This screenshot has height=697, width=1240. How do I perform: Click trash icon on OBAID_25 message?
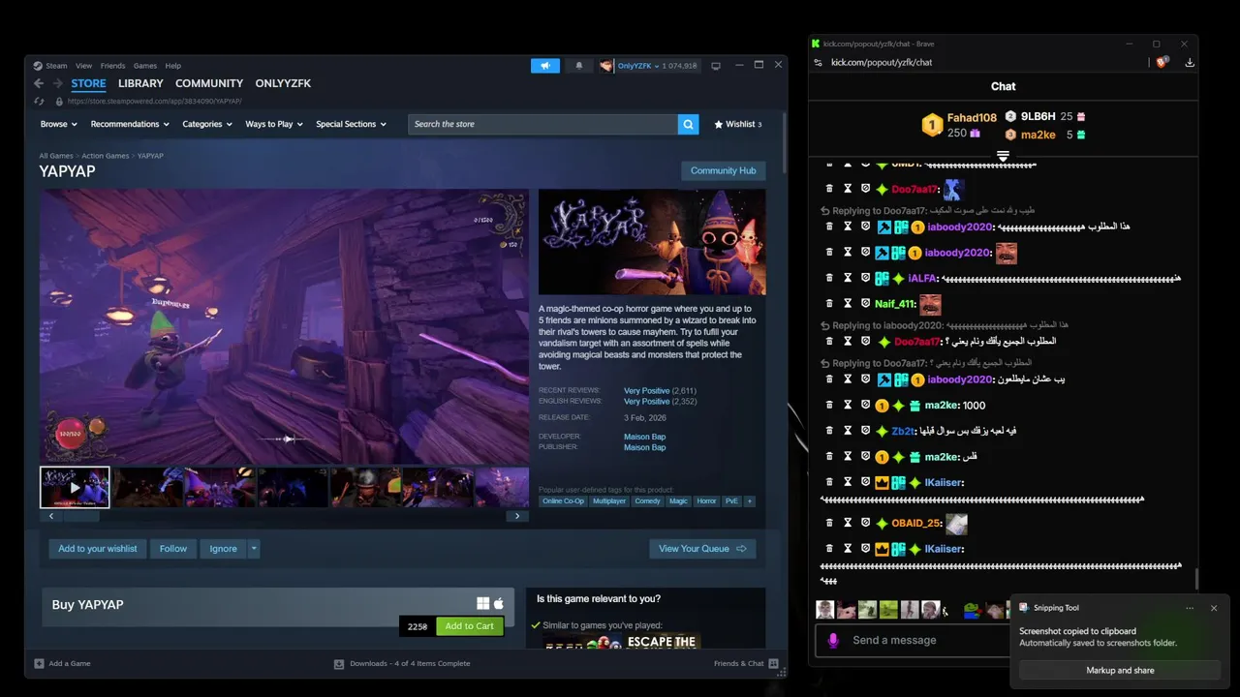pos(829,523)
